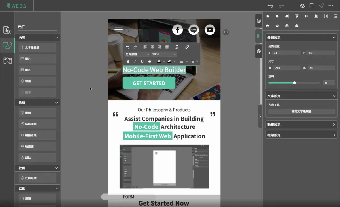
Task: Click the undo arrow in top bar
Action: click(270, 6)
